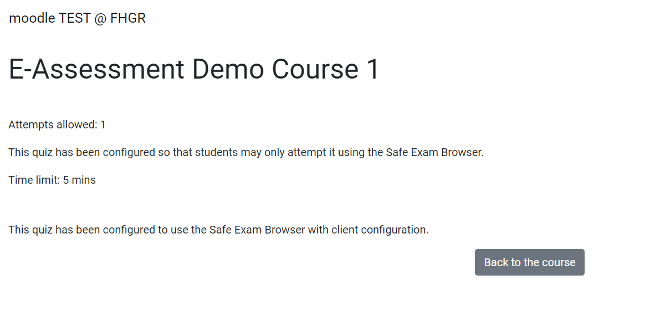Click Safe Exam Browser in the client configuration sentence
The width and height of the screenshot is (655, 332).
[x=257, y=230]
